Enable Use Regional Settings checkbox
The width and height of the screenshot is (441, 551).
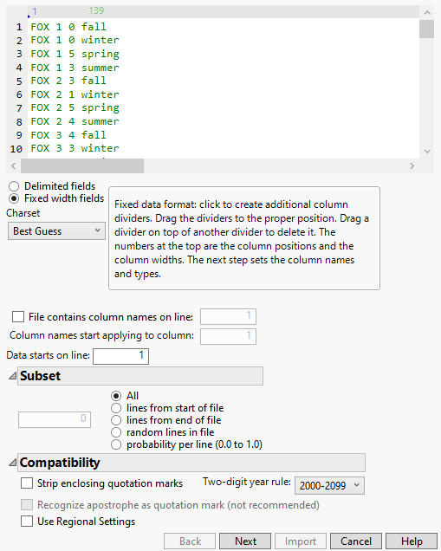coord(27,522)
